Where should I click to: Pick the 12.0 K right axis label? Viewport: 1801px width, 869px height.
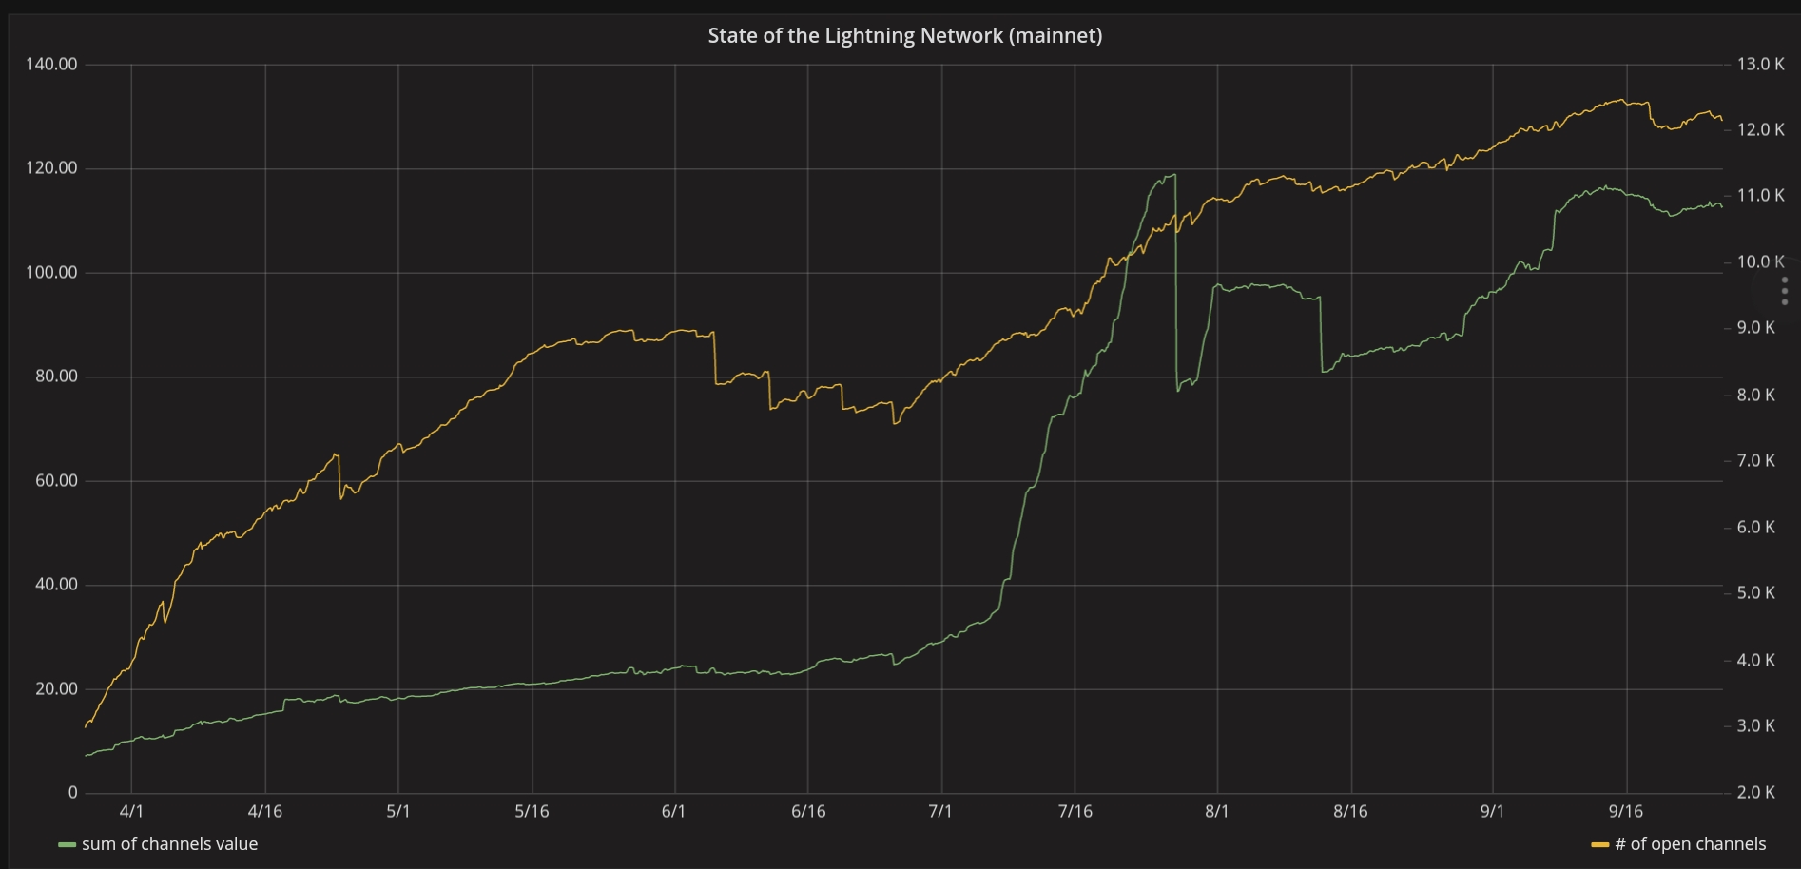tap(1760, 130)
